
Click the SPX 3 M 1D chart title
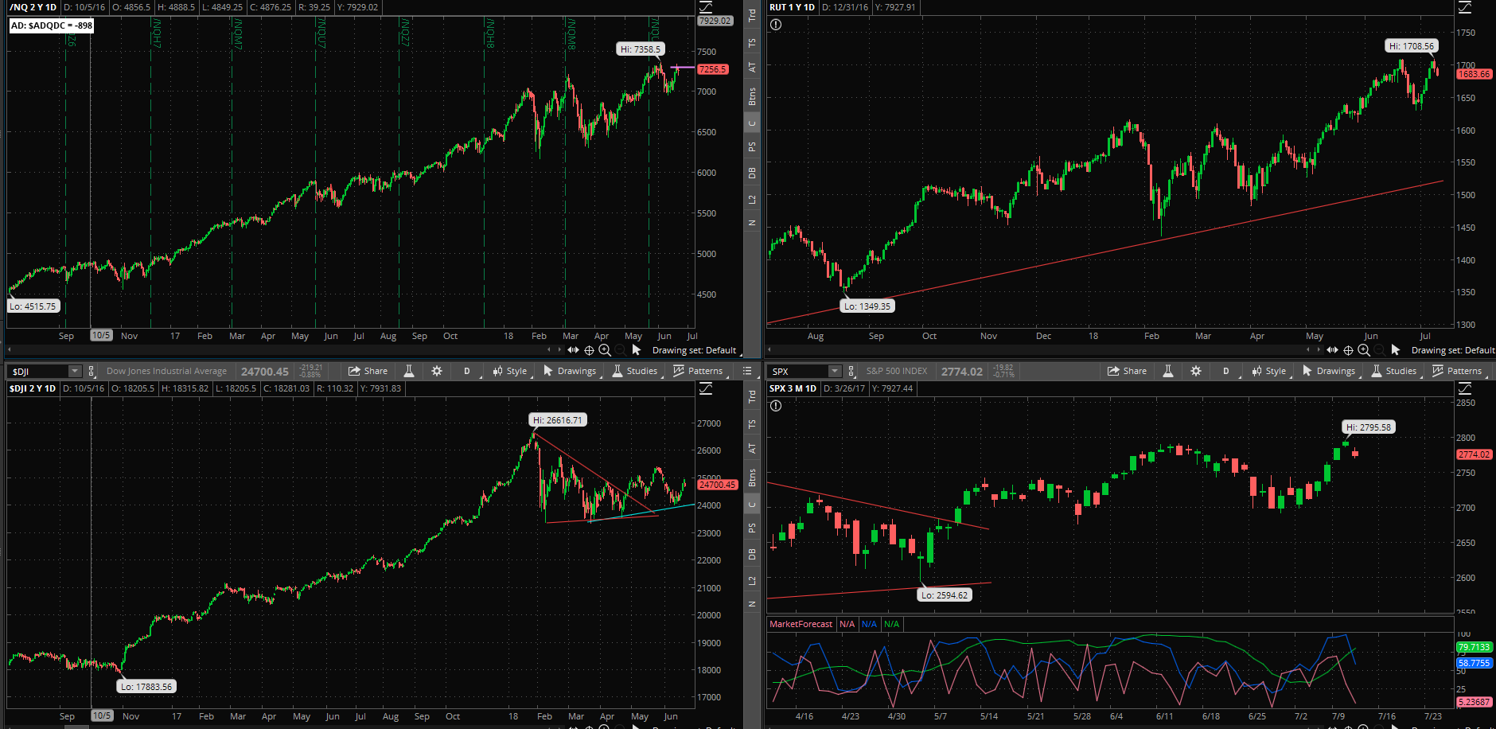tap(793, 388)
